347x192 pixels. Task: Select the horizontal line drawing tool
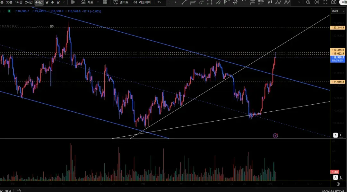[176, 2]
